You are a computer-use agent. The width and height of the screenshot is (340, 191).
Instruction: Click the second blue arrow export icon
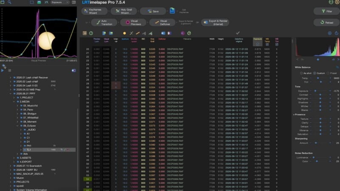tap(111, 33)
